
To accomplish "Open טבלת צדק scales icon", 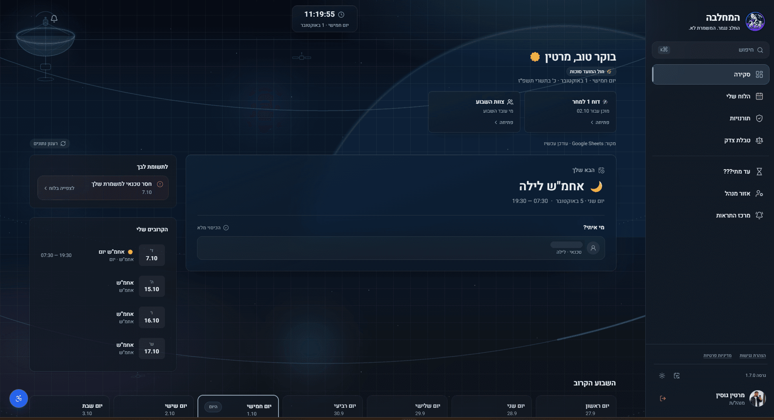I will click(x=759, y=140).
